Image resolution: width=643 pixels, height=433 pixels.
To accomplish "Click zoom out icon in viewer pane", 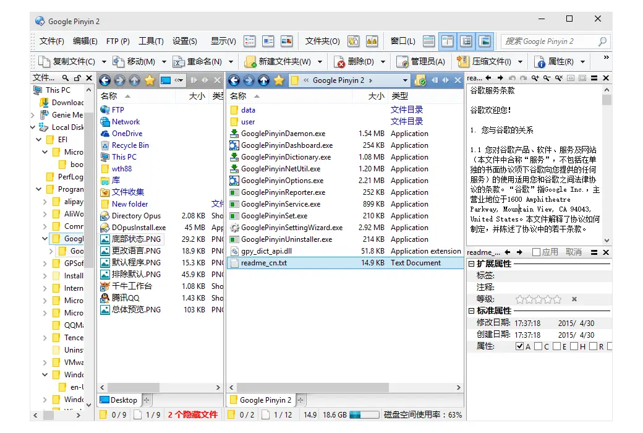I will pos(547,78).
